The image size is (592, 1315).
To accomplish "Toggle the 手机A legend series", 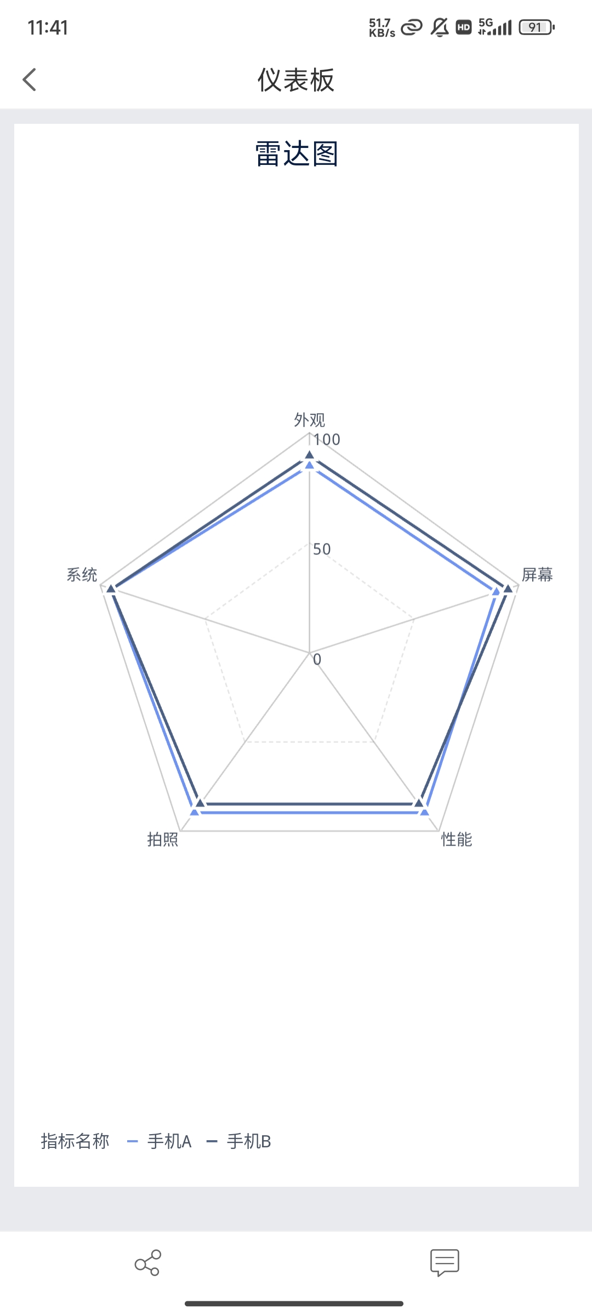I will point(160,1141).
